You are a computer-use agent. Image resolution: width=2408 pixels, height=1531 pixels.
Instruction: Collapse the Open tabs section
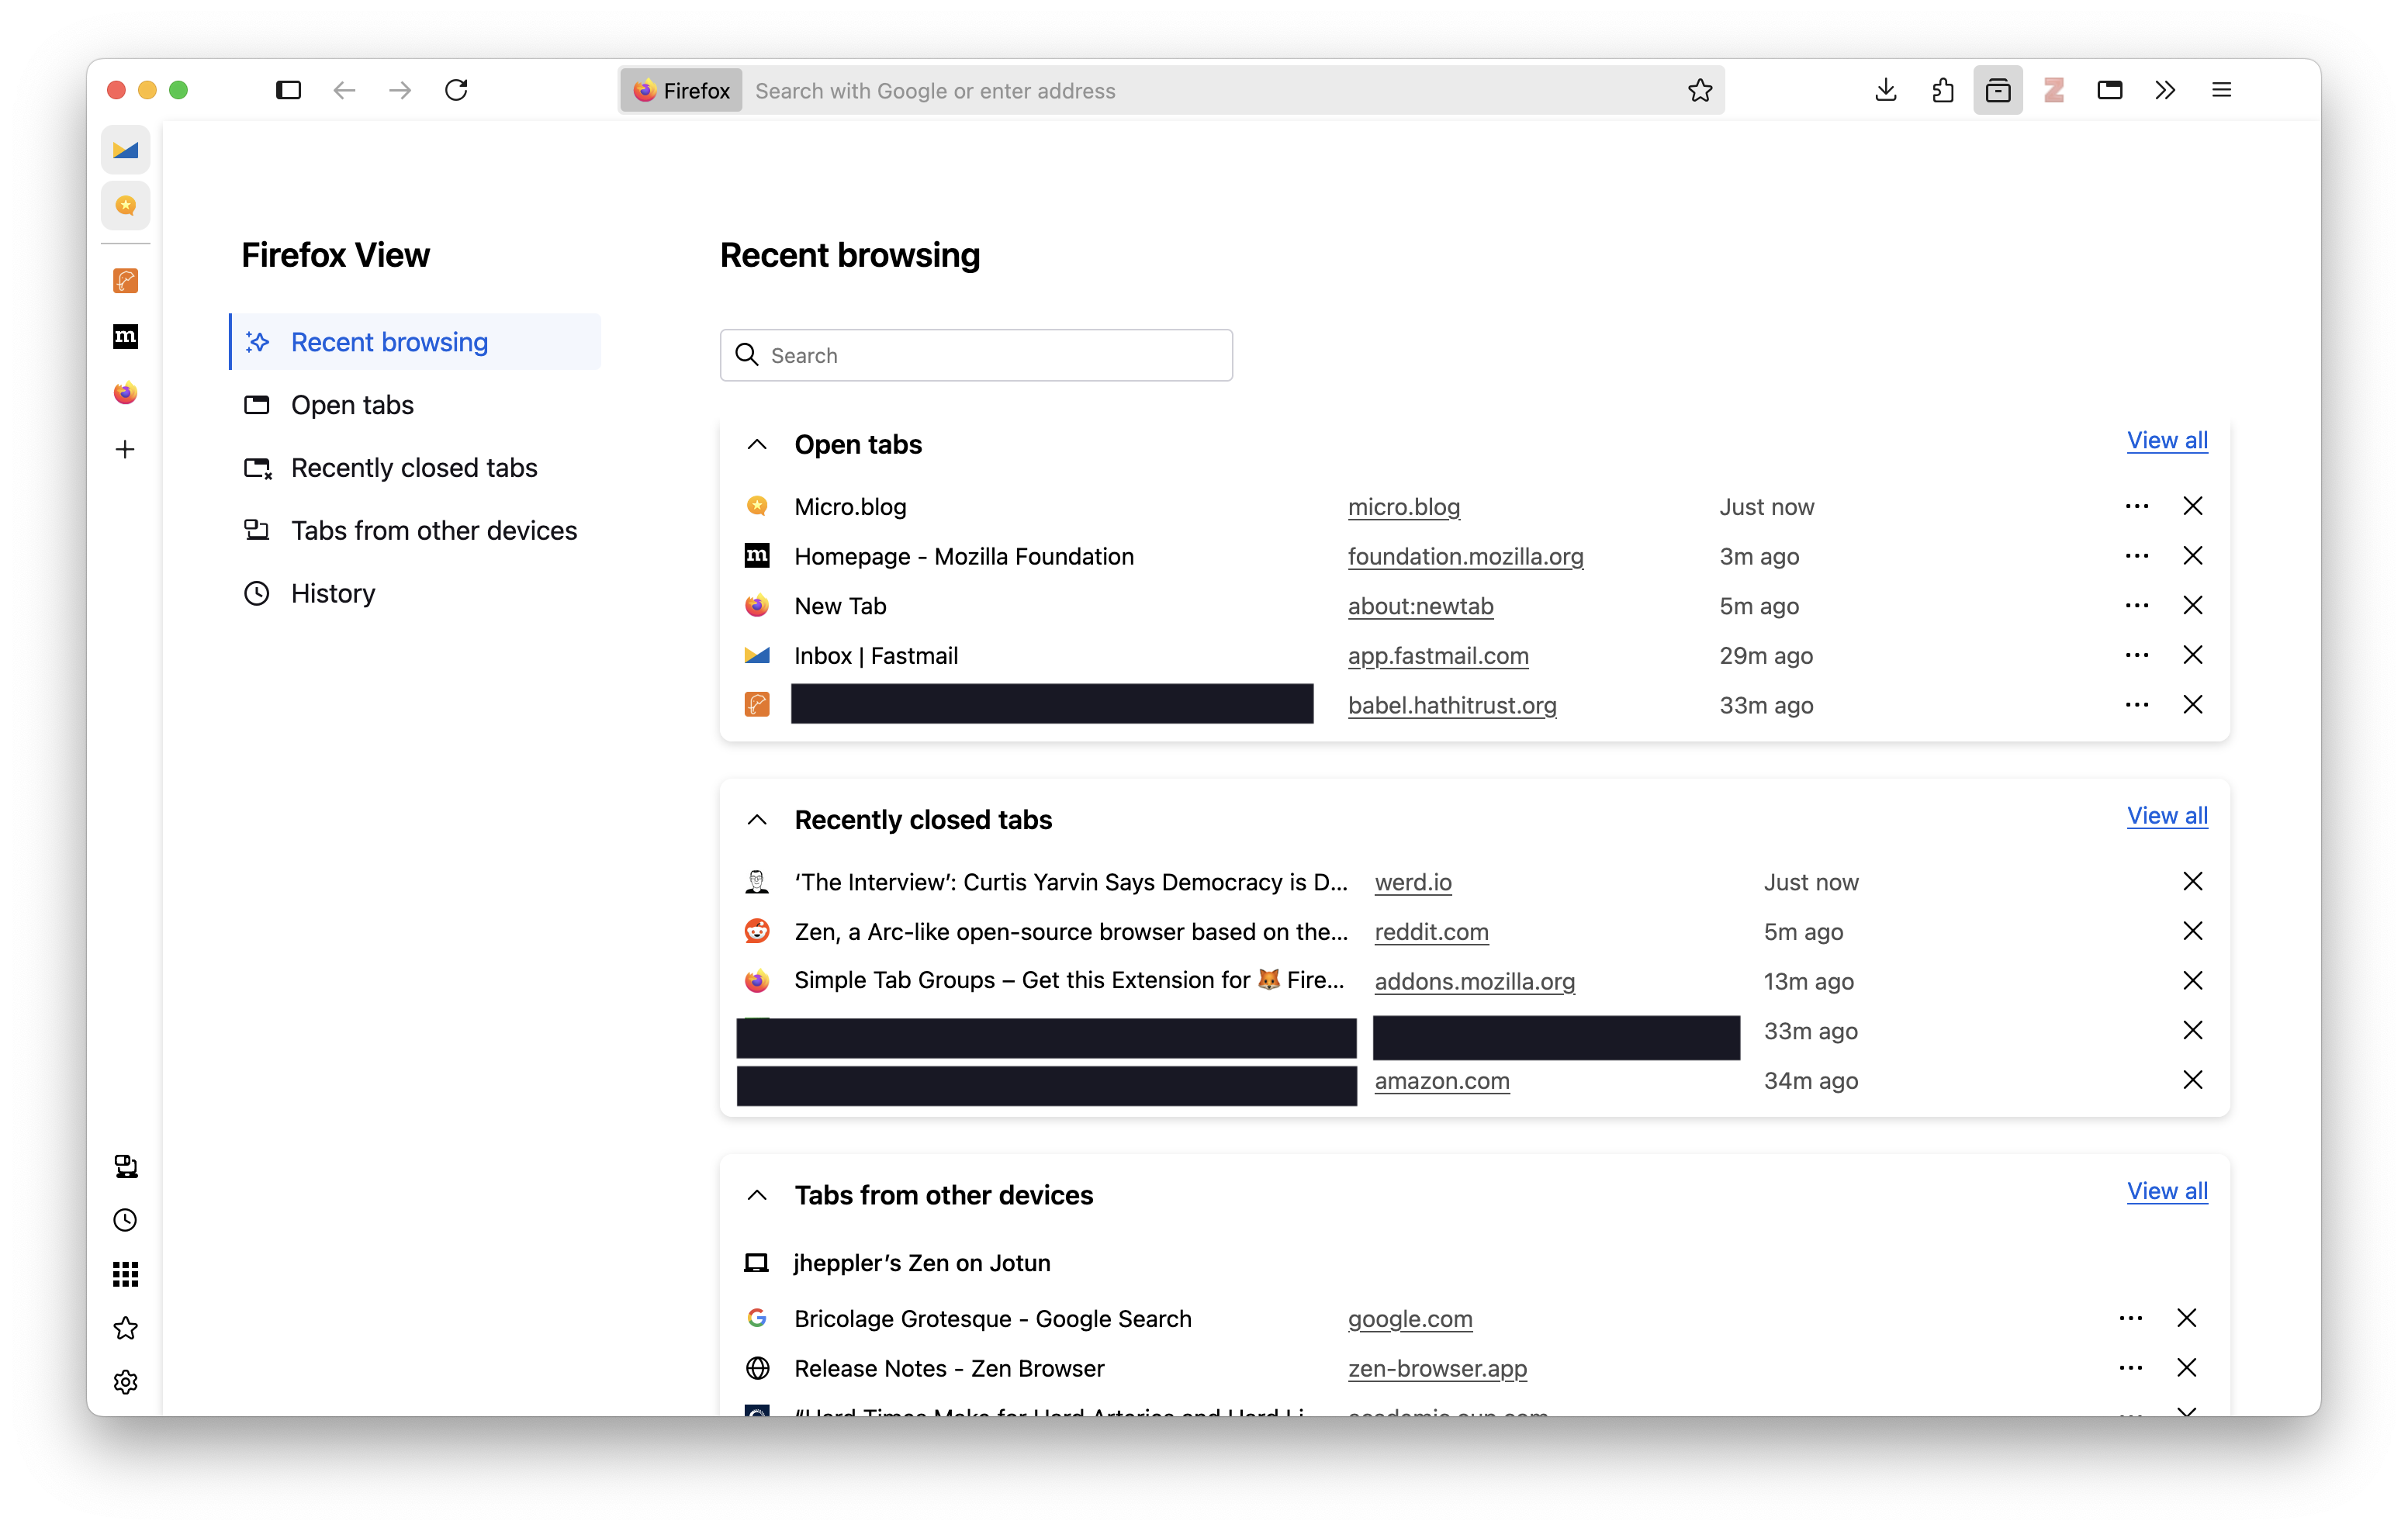(757, 445)
